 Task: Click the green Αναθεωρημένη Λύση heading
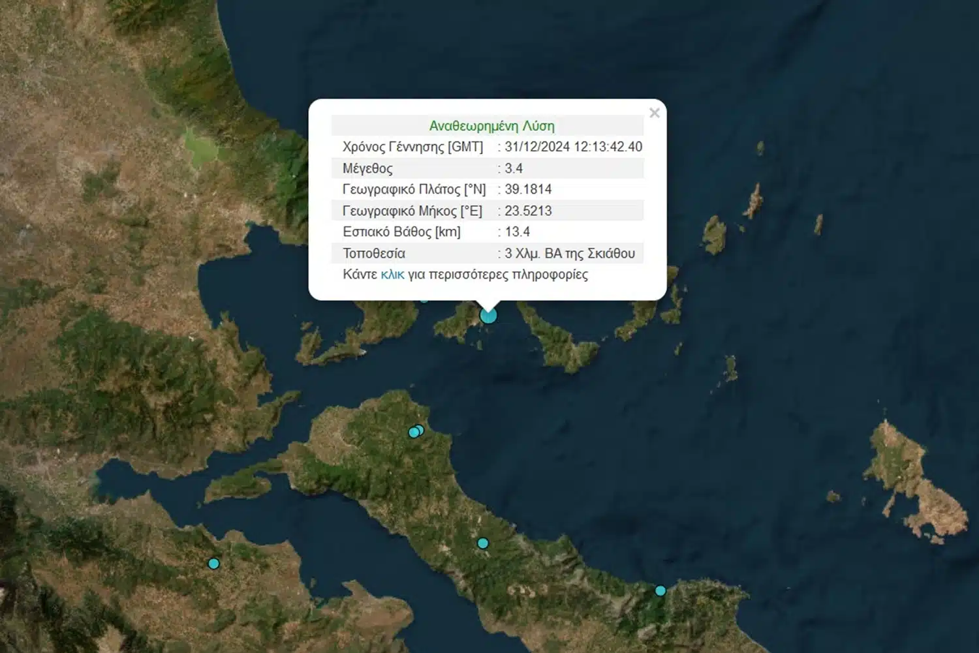[x=491, y=126]
